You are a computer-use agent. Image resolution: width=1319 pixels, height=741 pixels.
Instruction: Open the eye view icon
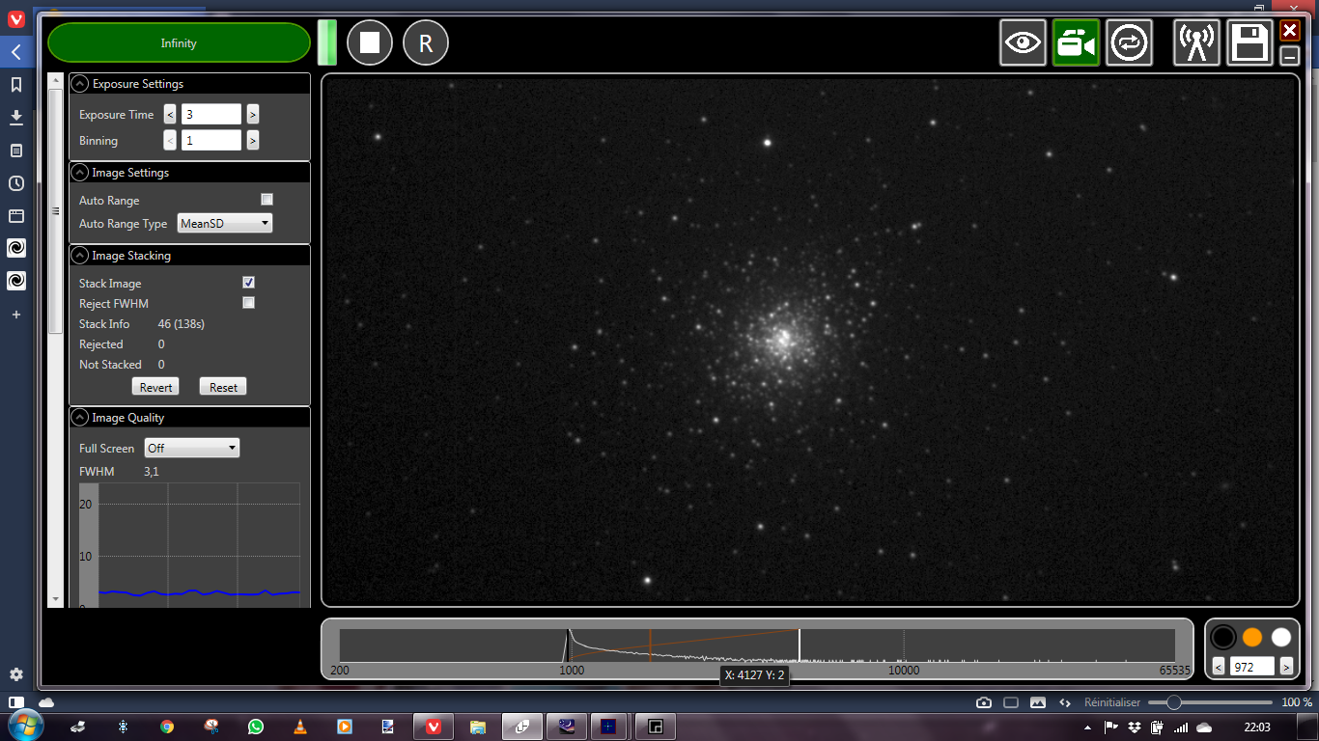(x=1024, y=42)
